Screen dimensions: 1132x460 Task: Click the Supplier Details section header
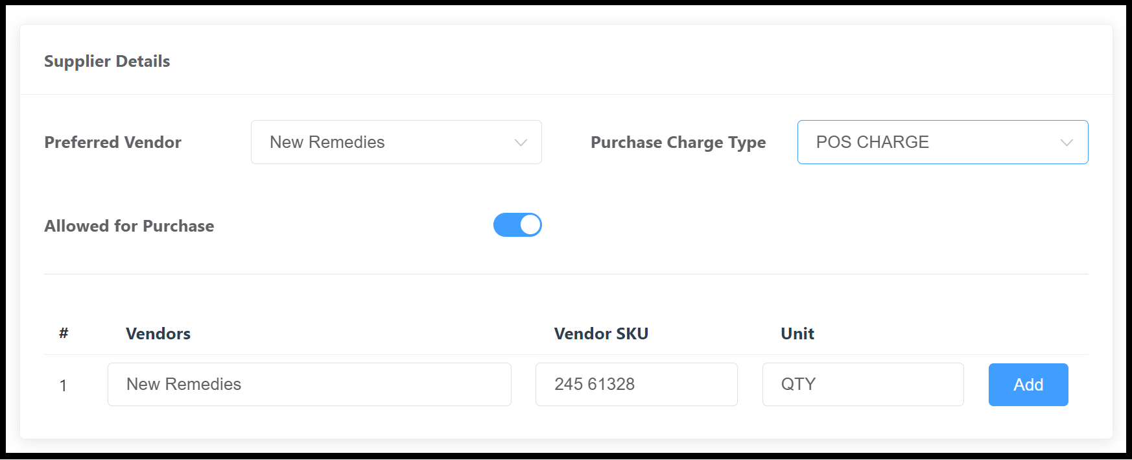coord(106,61)
